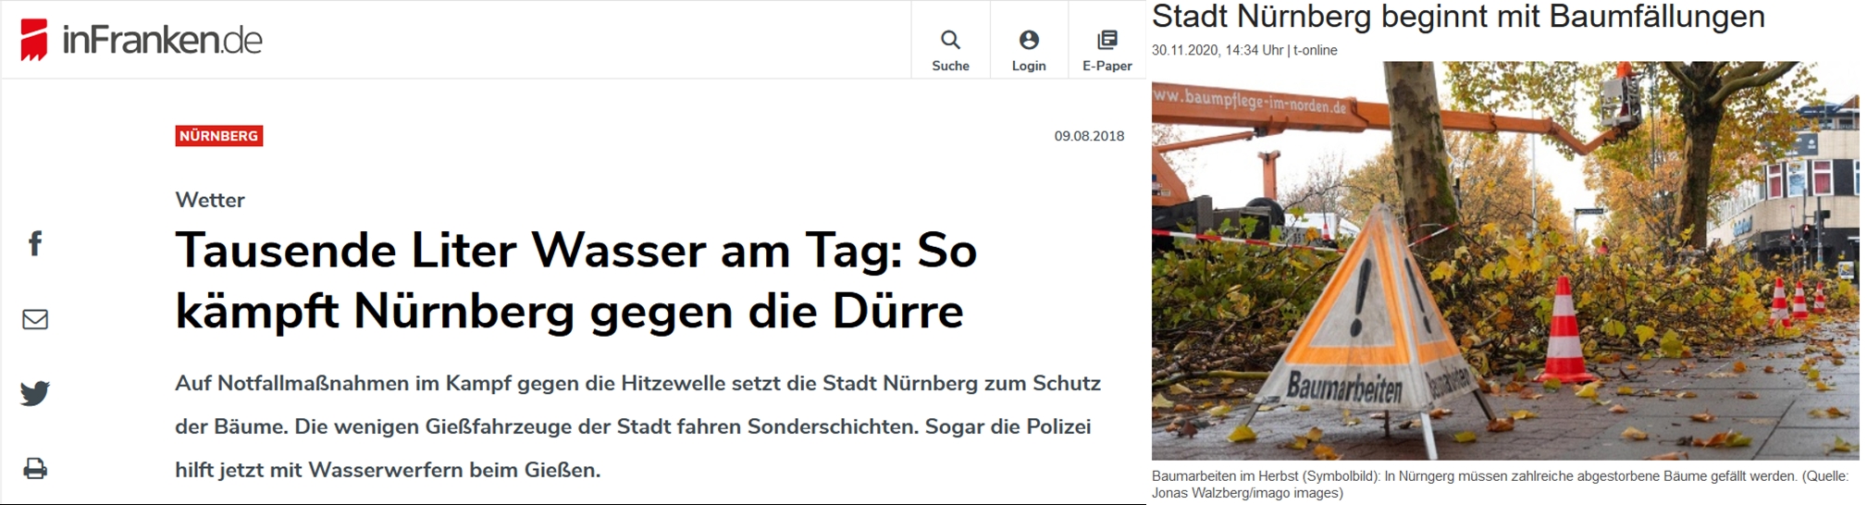Screen dimensions: 1867x505
Task: Click the intro paragraph about Notfallmaßnahmen
Action: tap(637, 426)
